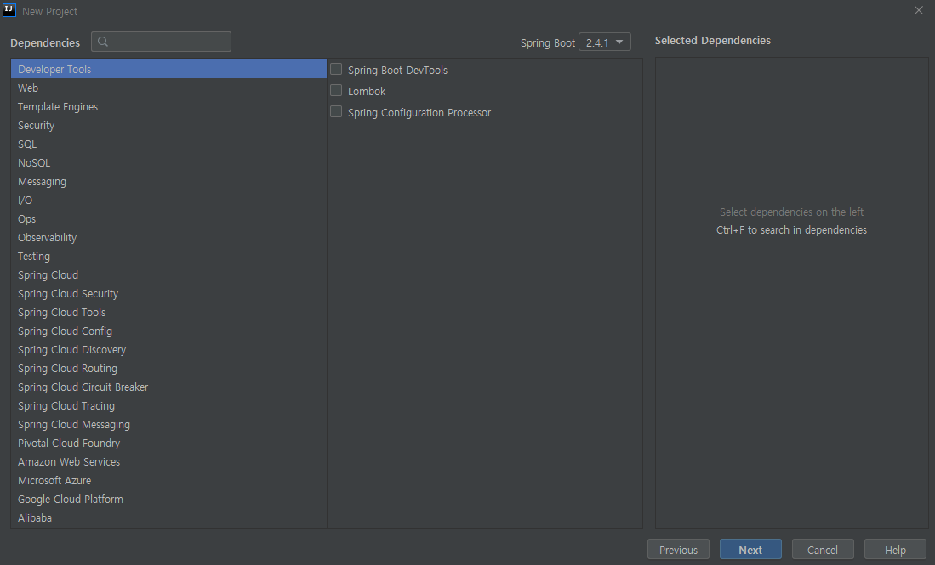Open Help for this dialog
Viewport: 935px width, 565px height.
tap(895, 550)
